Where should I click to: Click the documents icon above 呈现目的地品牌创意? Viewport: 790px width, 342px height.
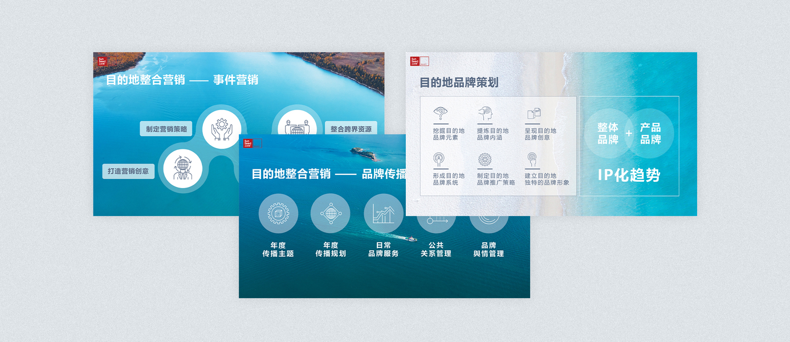point(534,113)
